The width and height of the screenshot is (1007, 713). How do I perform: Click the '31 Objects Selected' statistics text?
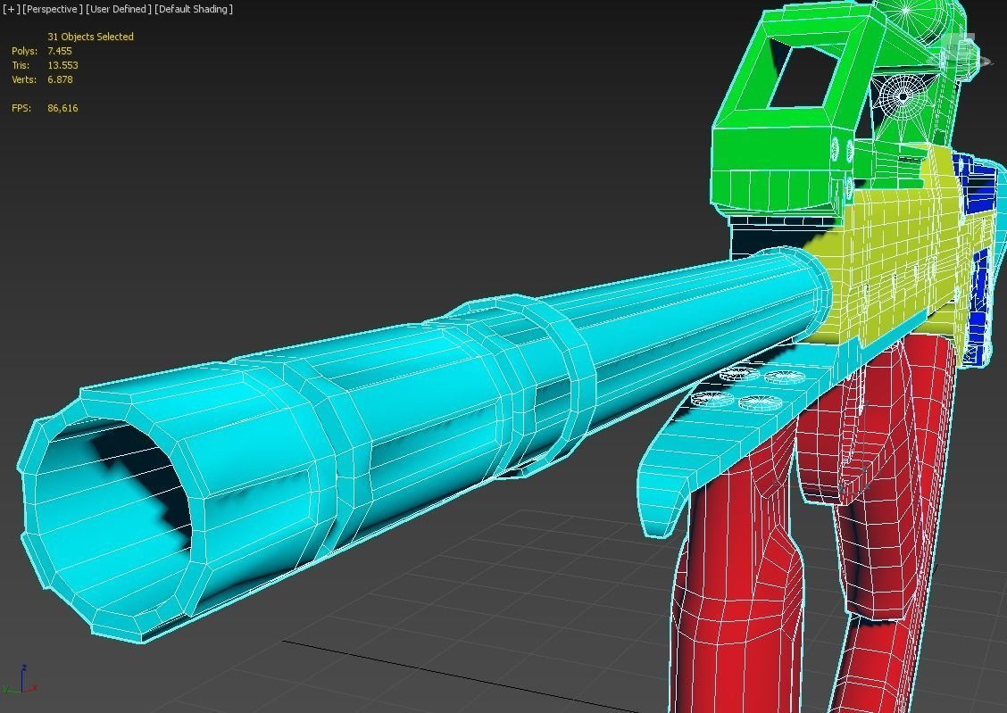[x=90, y=37]
